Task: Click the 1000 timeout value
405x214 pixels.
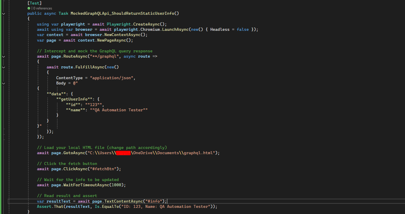Action: [116, 185]
